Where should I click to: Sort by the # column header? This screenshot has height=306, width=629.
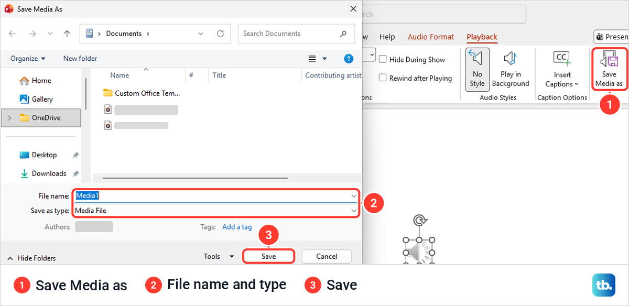191,75
